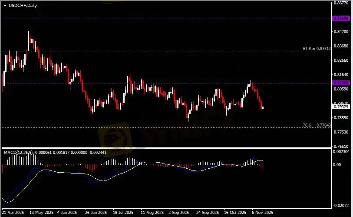Click the 26 Jun 2025 date label

(x=96, y=213)
